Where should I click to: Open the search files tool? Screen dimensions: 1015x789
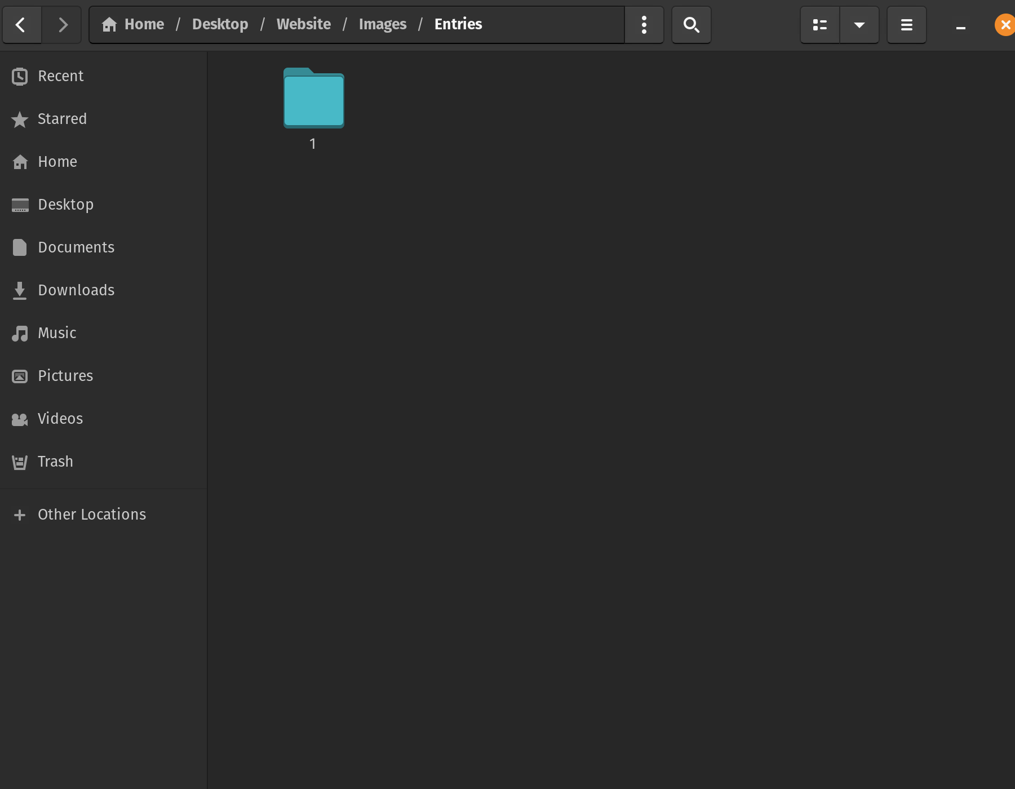coord(691,25)
